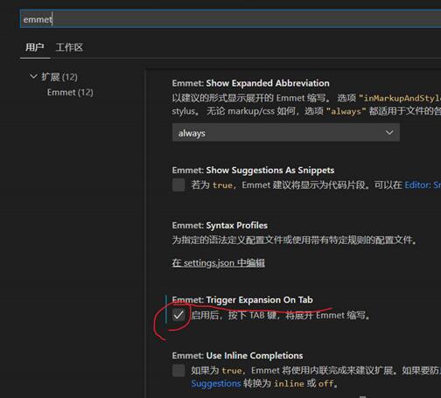Switch to the 工作区 settings tab
Image resolution: width=441 pixels, height=398 pixels.
[x=69, y=47]
